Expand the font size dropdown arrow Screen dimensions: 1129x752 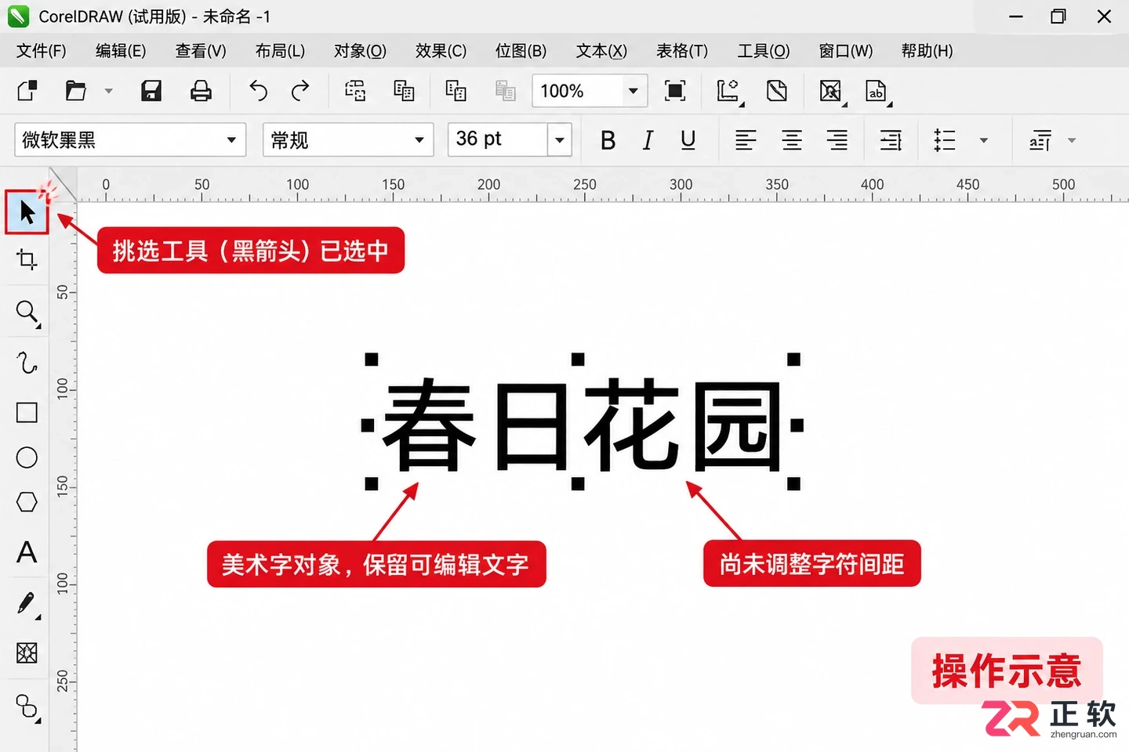point(560,140)
